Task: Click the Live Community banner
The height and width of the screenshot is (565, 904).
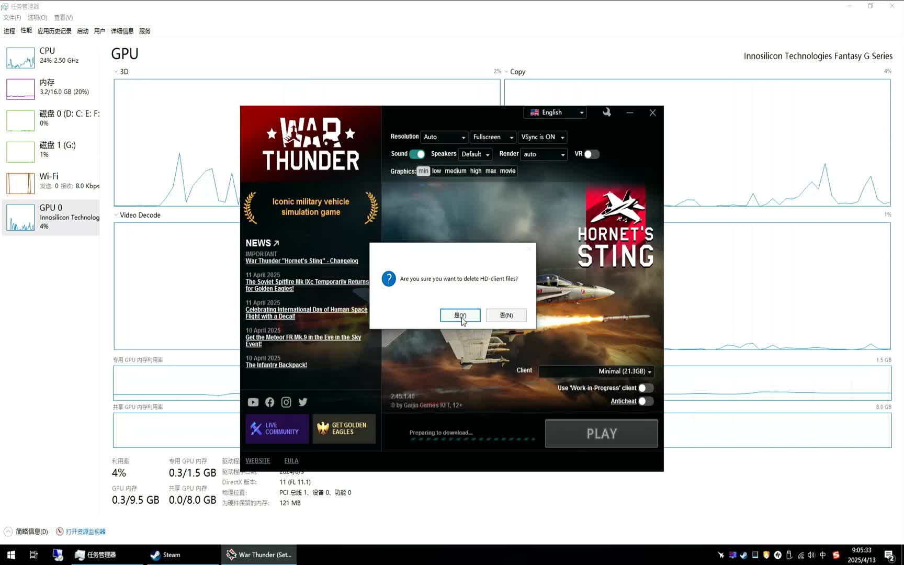Action: click(x=277, y=429)
